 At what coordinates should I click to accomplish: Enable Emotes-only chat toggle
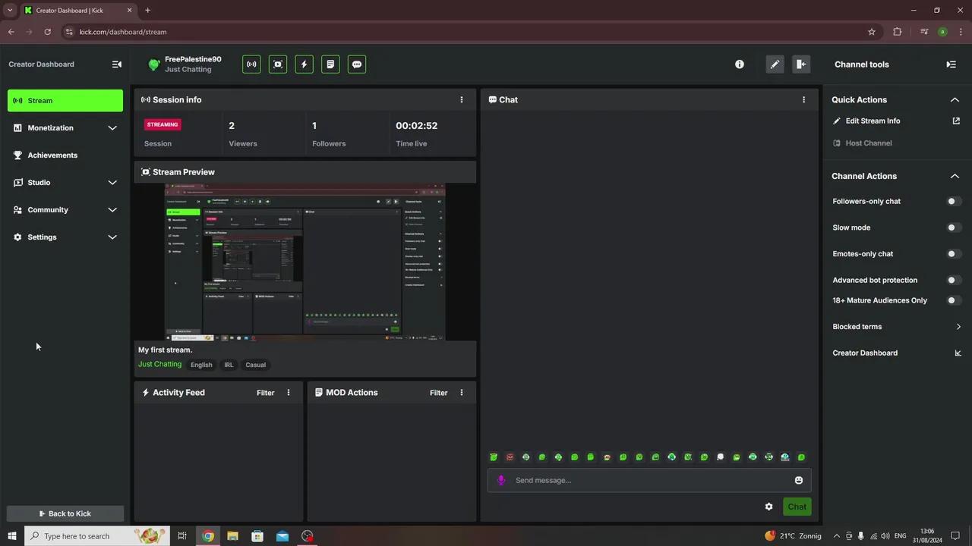[954, 254]
